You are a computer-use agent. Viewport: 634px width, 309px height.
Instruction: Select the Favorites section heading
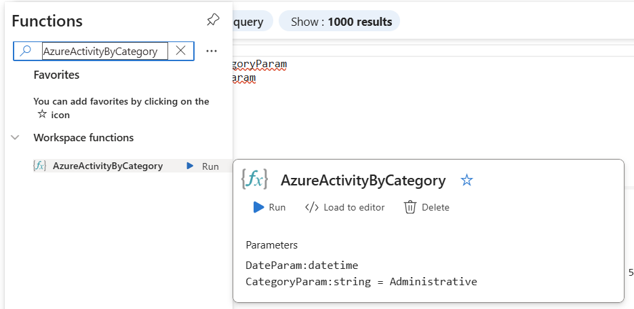tap(56, 75)
